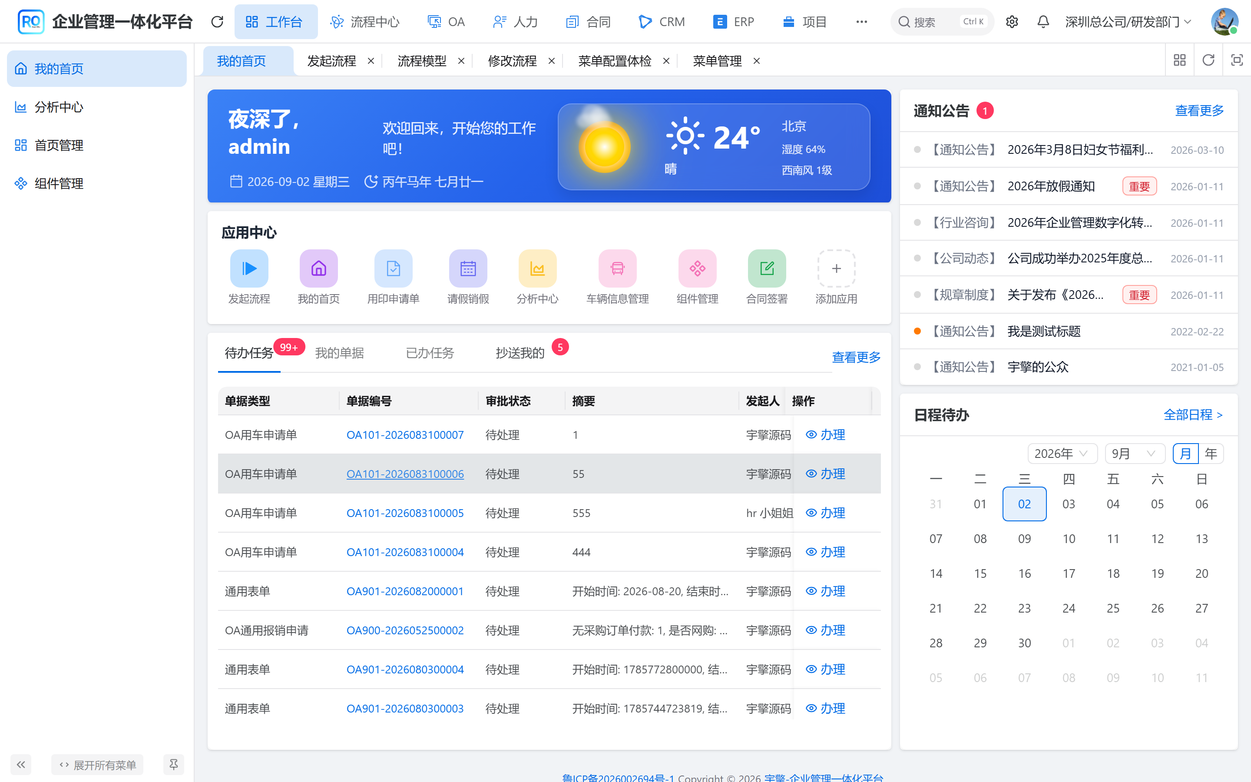Open 组件管理 in the sidebar
This screenshot has width=1251, height=782.
click(97, 184)
